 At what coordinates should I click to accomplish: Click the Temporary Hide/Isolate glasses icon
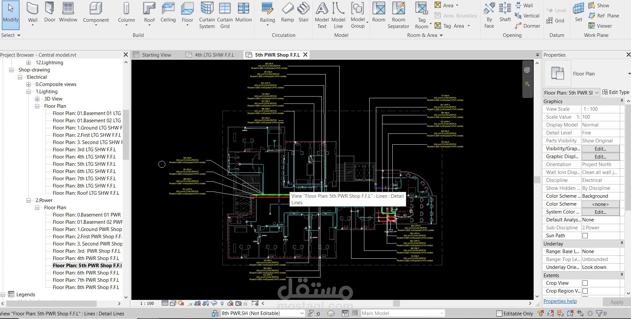(x=214, y=303)
